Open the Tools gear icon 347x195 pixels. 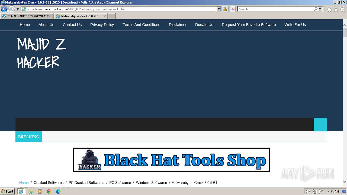click(343, 9)
